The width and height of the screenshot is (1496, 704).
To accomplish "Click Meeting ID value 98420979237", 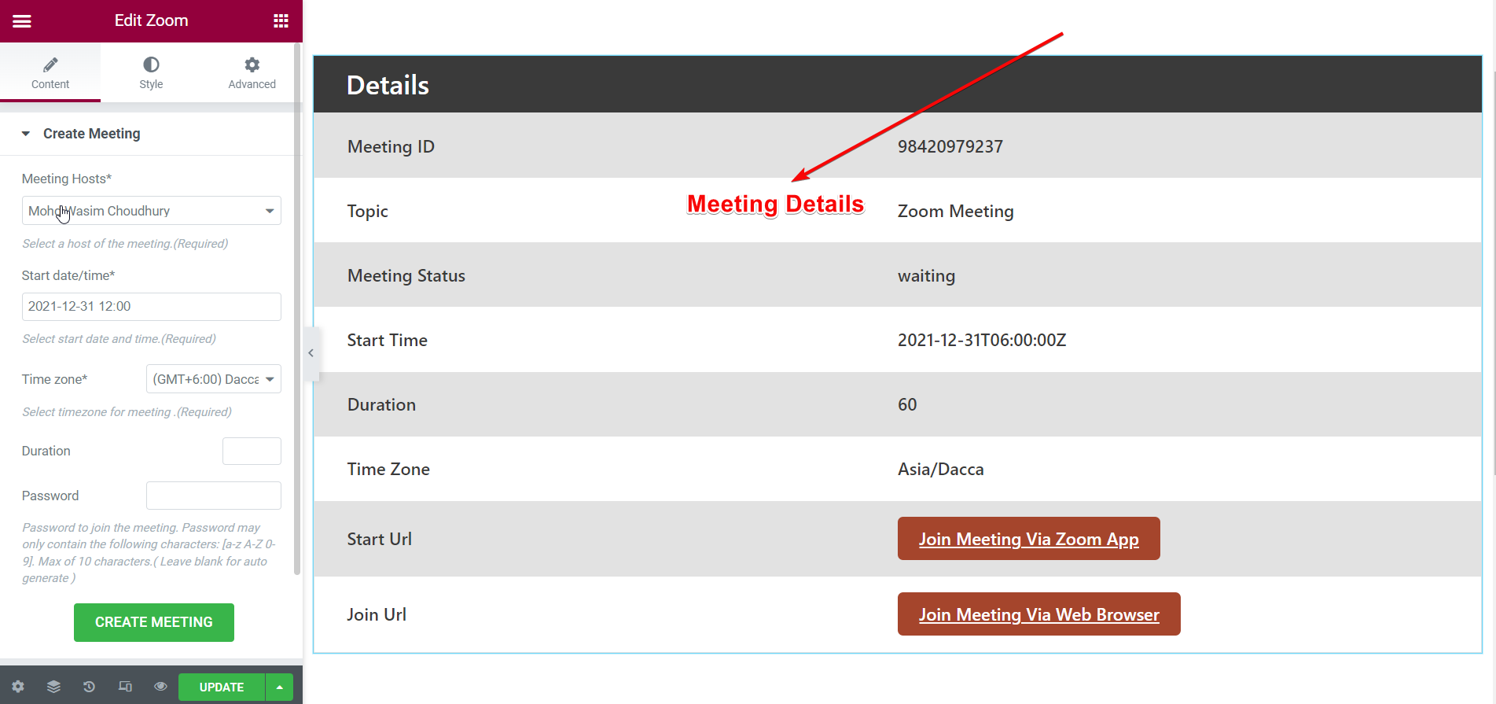I will coord(950,147).
